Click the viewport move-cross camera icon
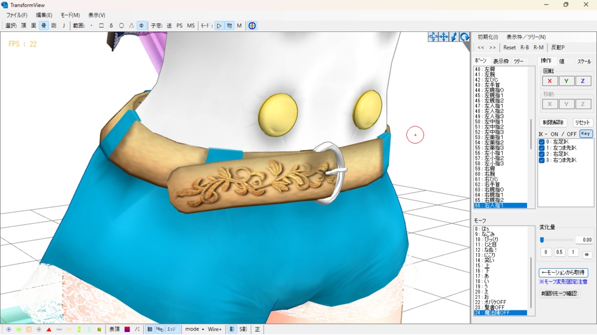The image size is (597, 335). click(x=433, y=37)
